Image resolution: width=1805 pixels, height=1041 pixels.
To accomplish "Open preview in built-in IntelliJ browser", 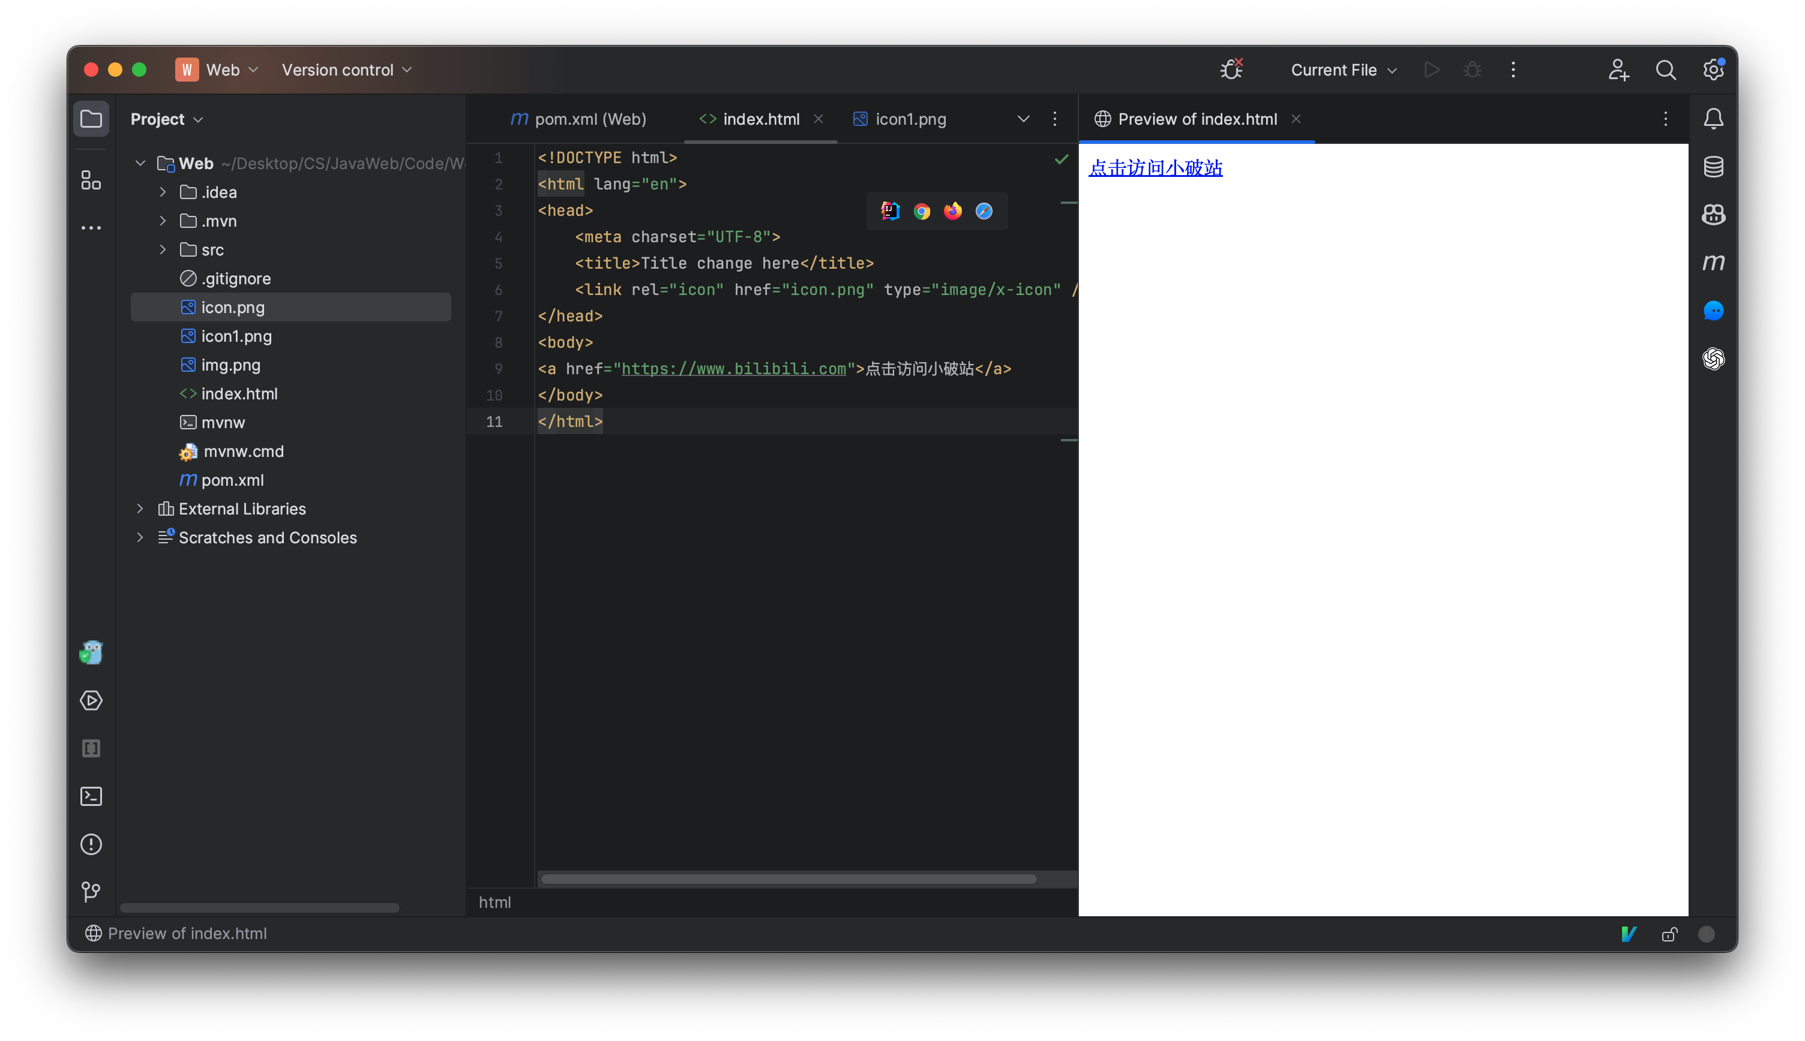I will coord(890,211).
